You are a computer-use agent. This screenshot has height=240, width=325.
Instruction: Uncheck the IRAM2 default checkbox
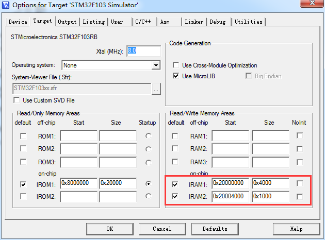(175, 196)
